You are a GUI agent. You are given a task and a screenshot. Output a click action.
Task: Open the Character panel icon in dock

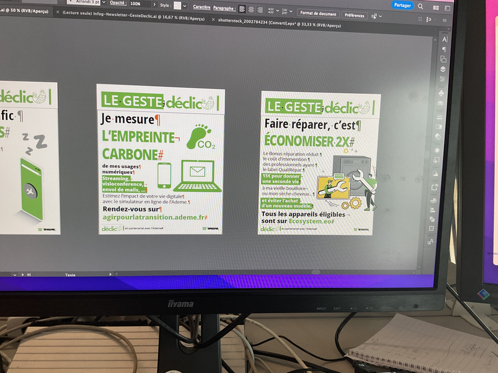coord(444,39)
